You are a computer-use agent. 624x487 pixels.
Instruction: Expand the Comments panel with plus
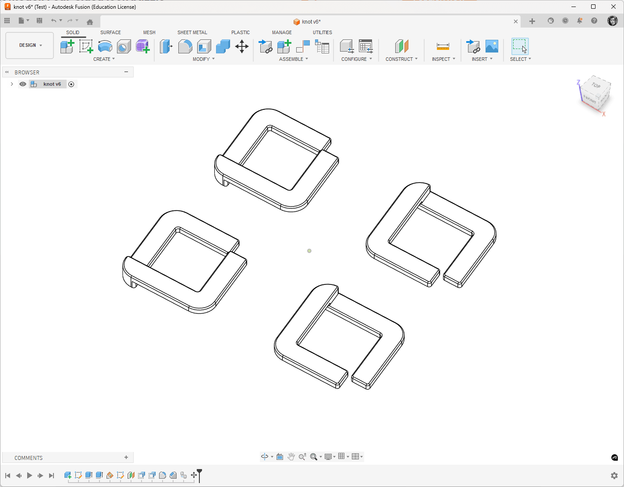click(x=126, y=457)
